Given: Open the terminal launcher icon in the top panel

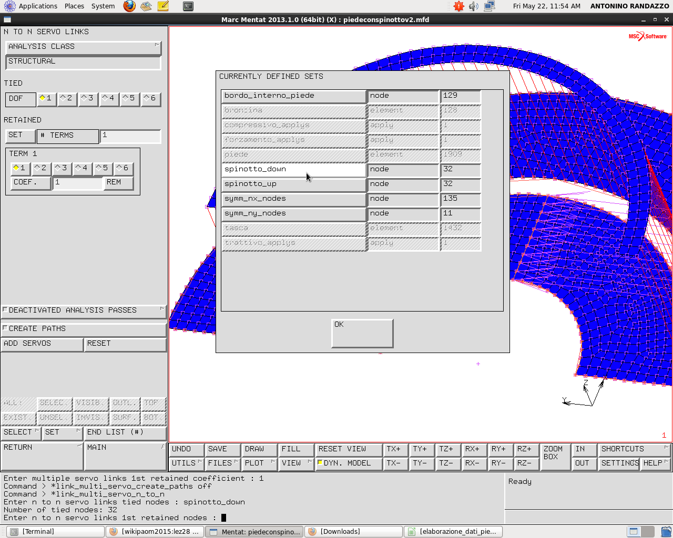Looking at the screenshot, I should 188,6.
